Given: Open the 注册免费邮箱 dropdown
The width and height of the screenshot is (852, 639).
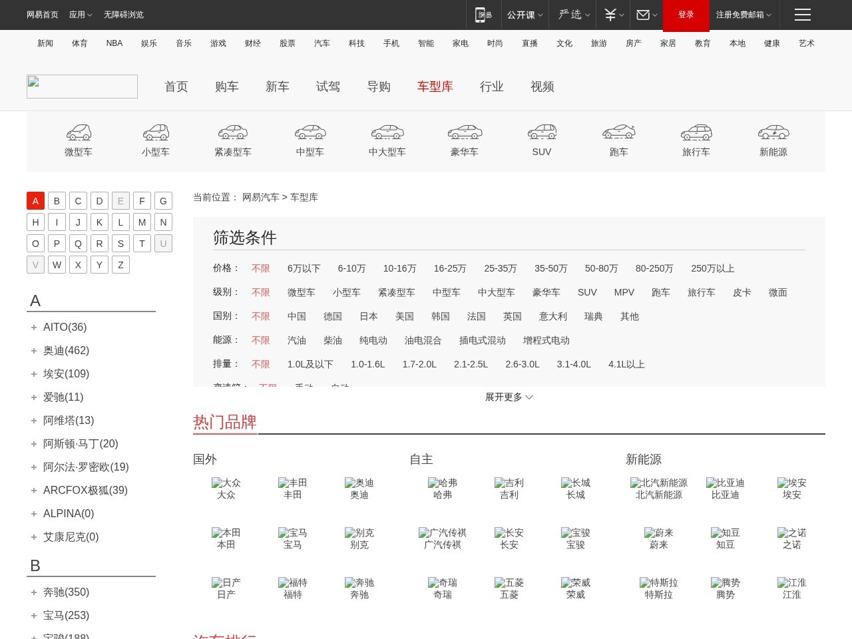Looking at the screenshot, I should [x=744, y=15].
